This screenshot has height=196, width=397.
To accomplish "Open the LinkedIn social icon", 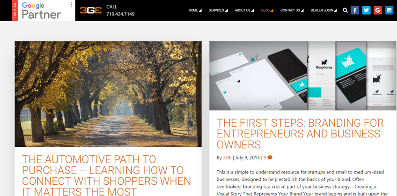I will (x=389, y=10).
